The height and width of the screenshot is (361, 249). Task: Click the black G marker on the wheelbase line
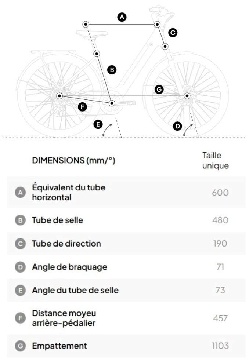pyautogui.click(x=159, y=90)
